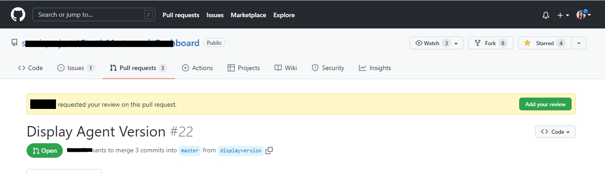Fork this repository
This screenshot has height=174, width=605.
[490, 43]
